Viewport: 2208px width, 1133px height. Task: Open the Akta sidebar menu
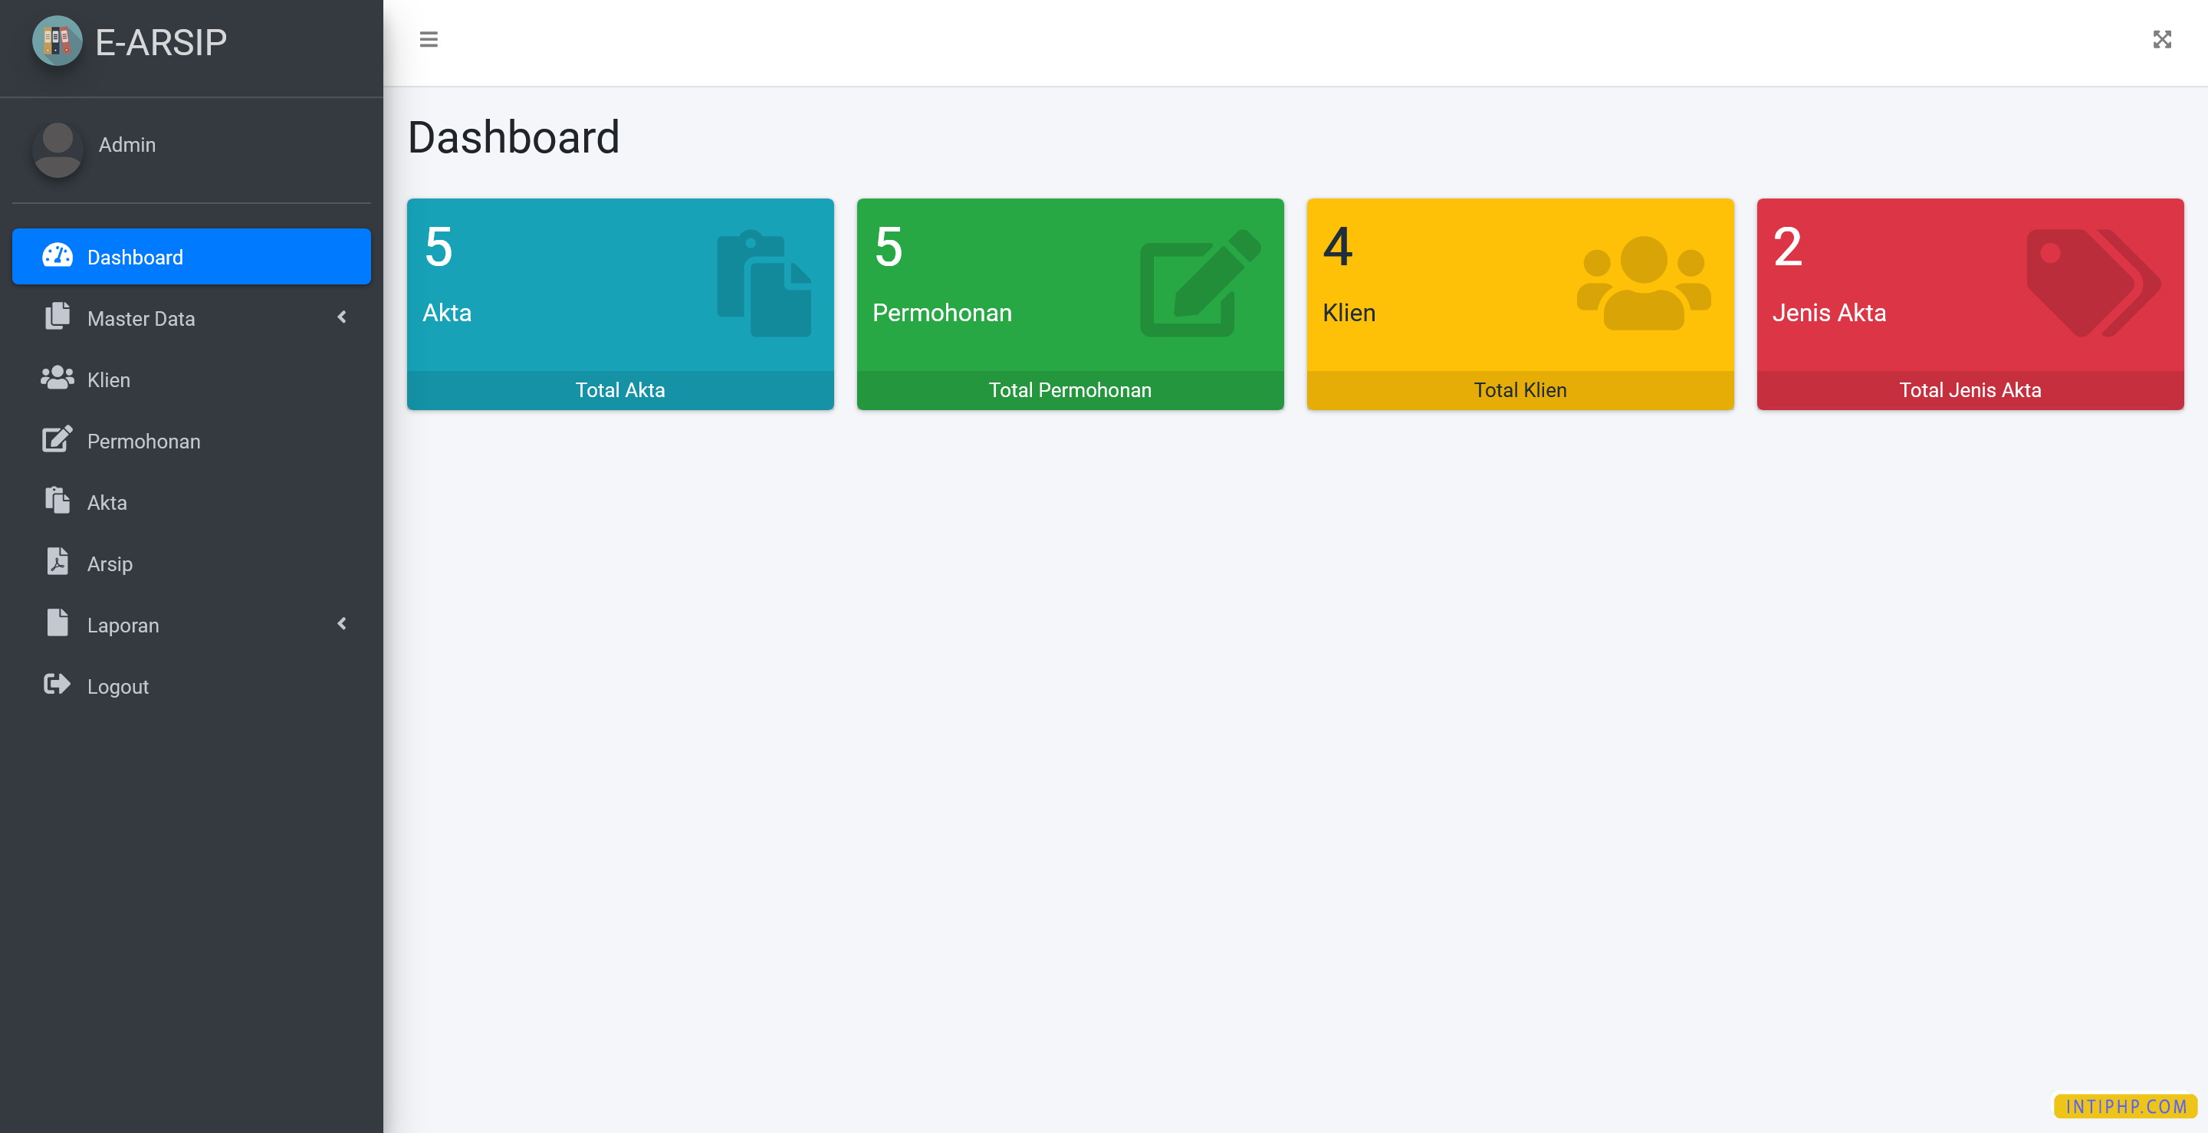(x=107, y=503)
